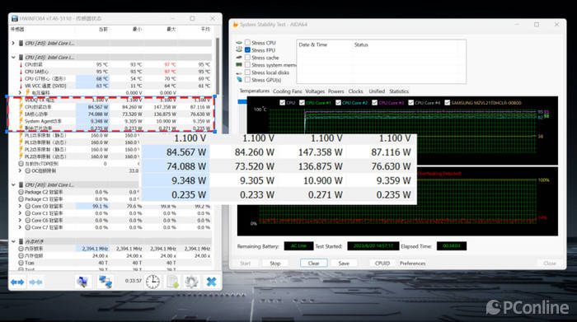577x322 pixels.
Task: Expand the Core C0 residency row
Action: tap(20, 206)
